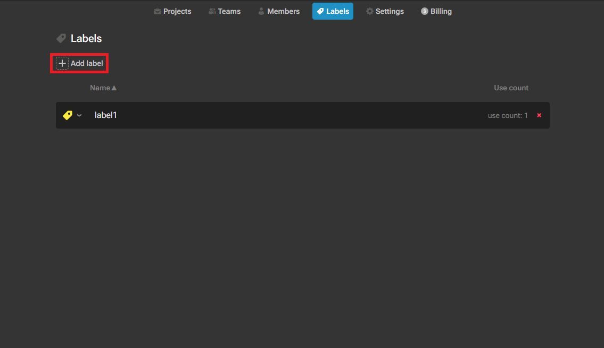Select the active Labels tab

tap(333, 11)
